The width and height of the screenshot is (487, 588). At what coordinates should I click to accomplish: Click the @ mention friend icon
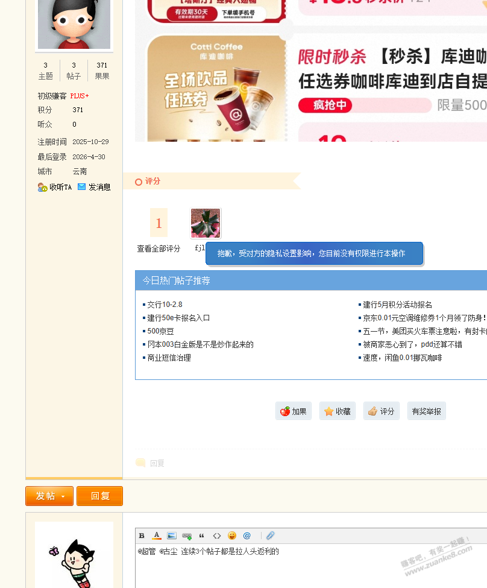pyautogui.click(x=247, y=536)
